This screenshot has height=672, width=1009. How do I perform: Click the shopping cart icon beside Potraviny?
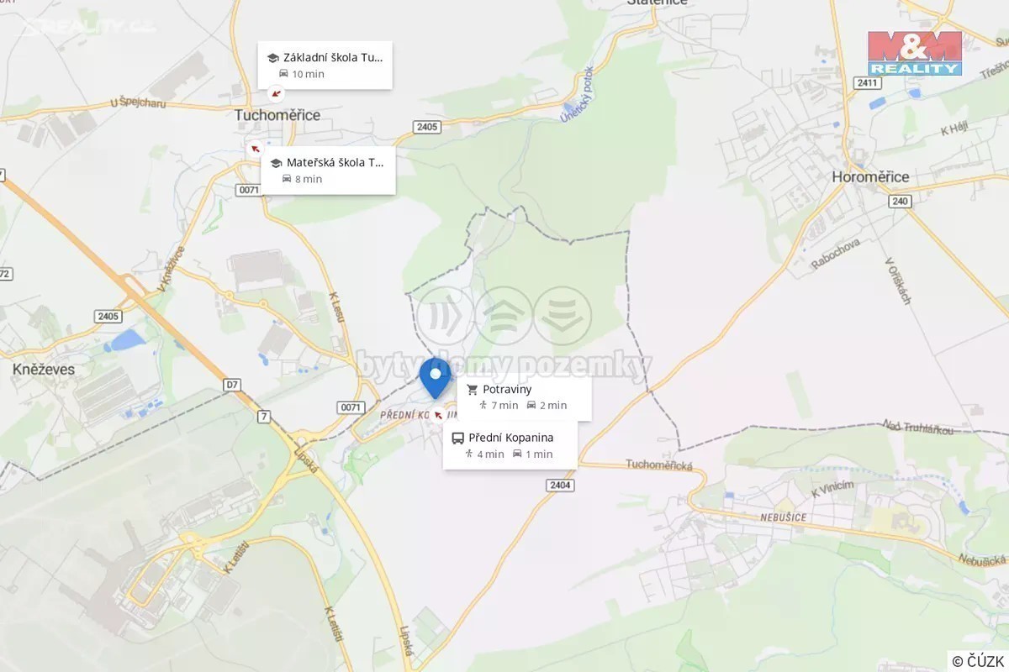472,390
